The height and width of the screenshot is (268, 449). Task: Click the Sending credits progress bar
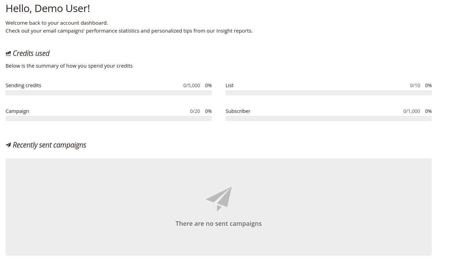click(109, 93)
